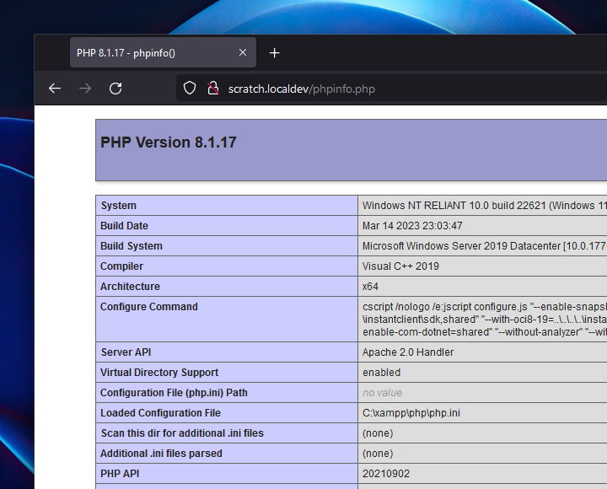Select the PHP 8.1.17 - phpinfo() tab
The width and height of the screenshot is (607, 489).
click(163, 52)
